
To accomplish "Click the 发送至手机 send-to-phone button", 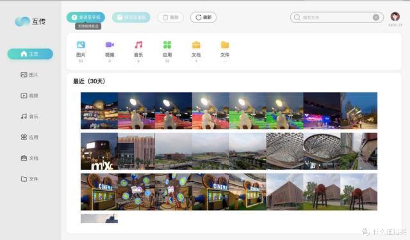I will pyautogui.click(x=86, y=17).
